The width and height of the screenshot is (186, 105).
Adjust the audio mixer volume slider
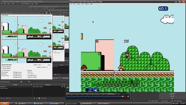click(95, 97)
